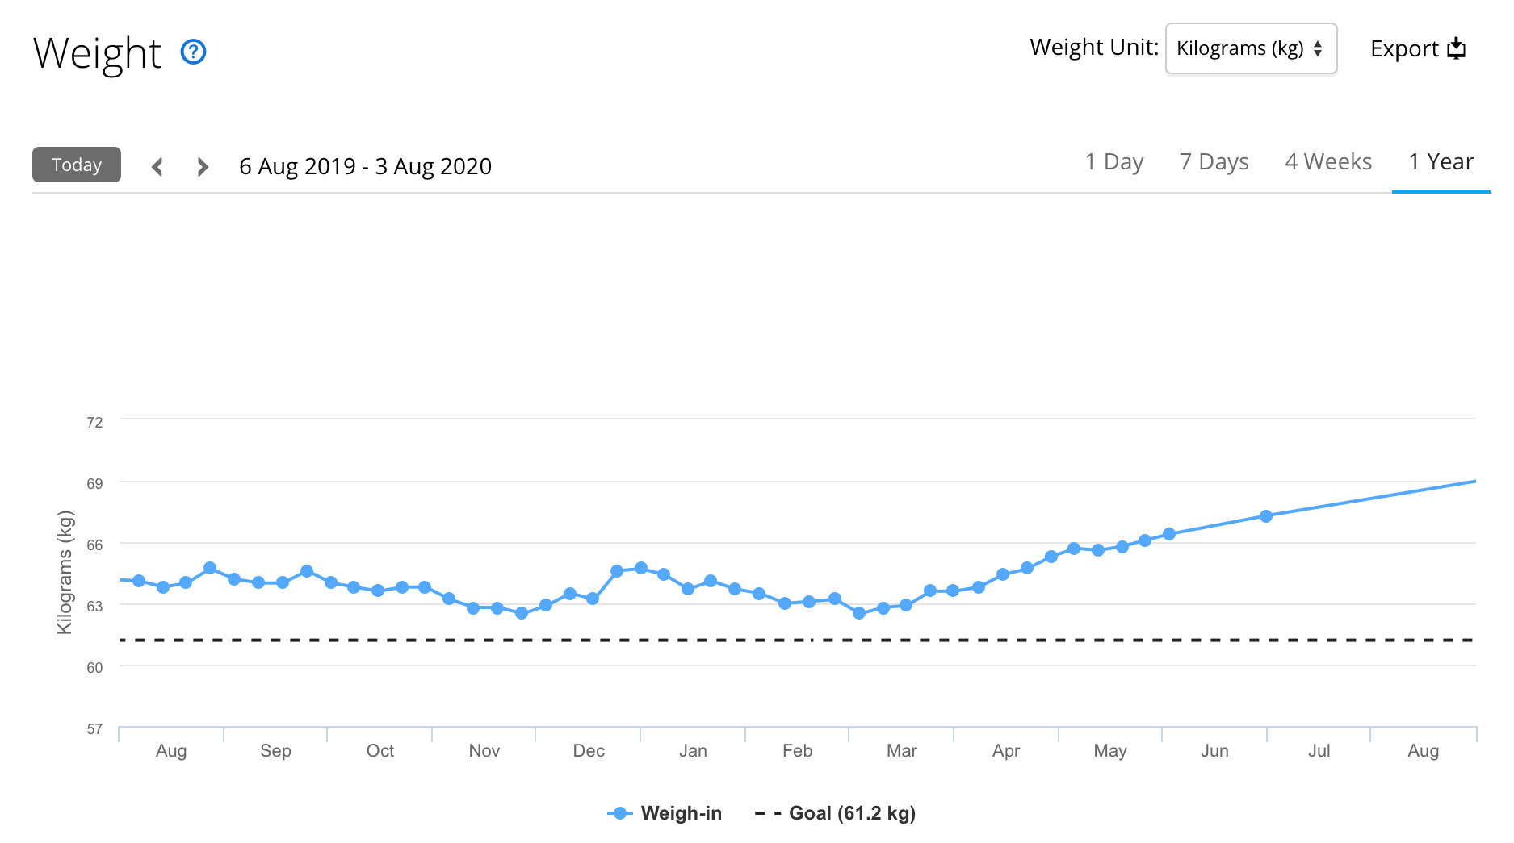1514x843 pixels.
Task: Toggle the Weigh-in legend series
Action: (x=681, y=813)
